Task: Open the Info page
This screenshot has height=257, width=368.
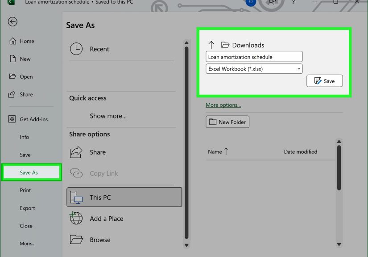Action: [x=25, y=137]
